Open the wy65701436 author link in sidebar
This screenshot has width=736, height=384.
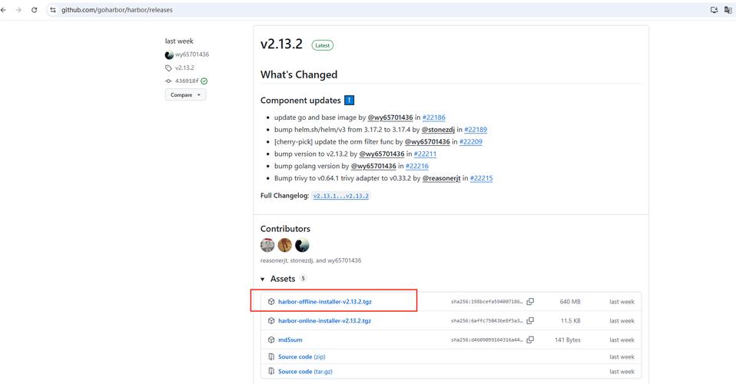coord(192,55)
